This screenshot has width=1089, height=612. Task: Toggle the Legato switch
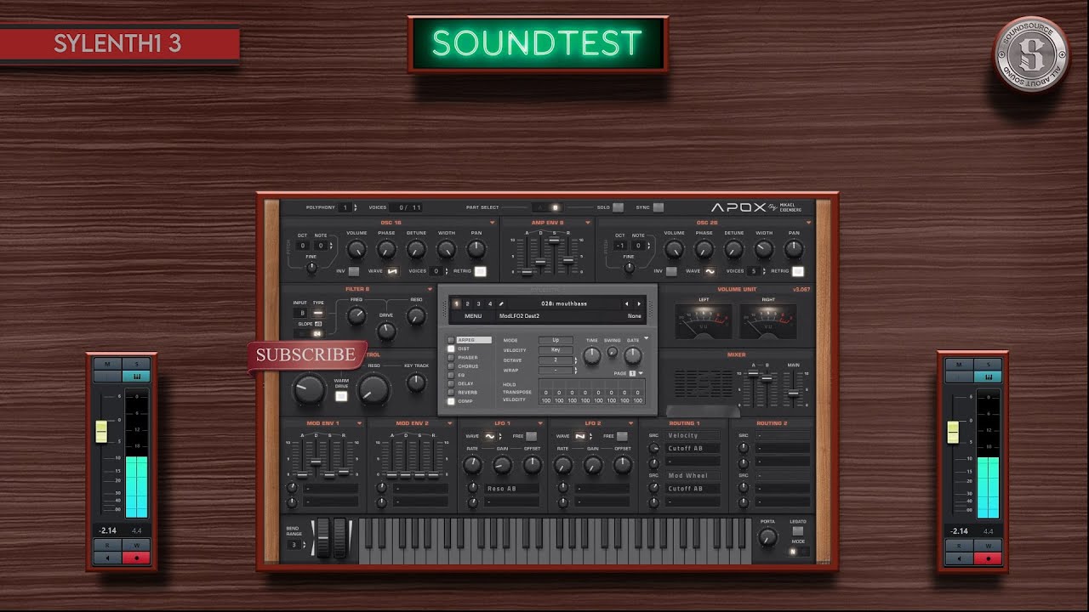click(798, 531)
